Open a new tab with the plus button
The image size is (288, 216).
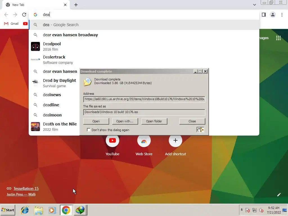click(x=76, y=5)
